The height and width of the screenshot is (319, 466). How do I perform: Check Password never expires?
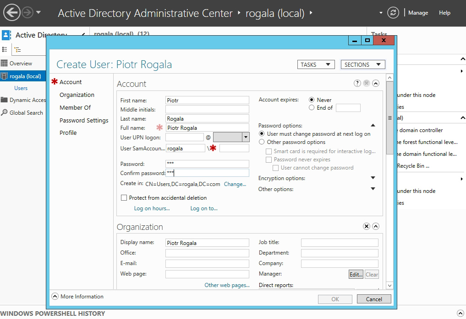pos(269,160)
